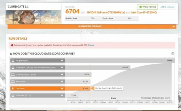Expand the 4K gaming PC dropdown arrow
181x111 pixels.
(62, 61)
